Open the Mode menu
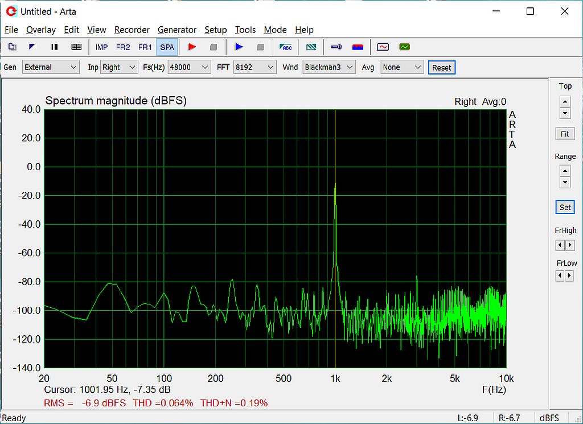 pyautogui.click(x=275, y=30)
